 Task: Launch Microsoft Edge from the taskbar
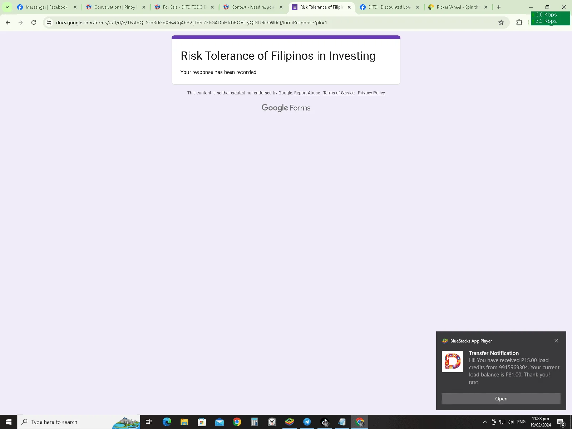[x=167, y=422]
